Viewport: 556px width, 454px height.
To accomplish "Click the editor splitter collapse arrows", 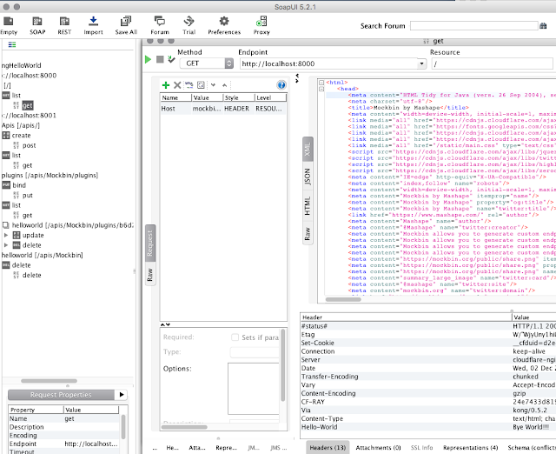I will (x=297, y=78).
